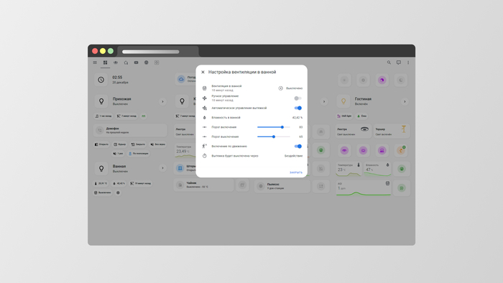Click the Влажность в ванной droplet icon
The image size is (503, 283).
click(x=204, y=118)
